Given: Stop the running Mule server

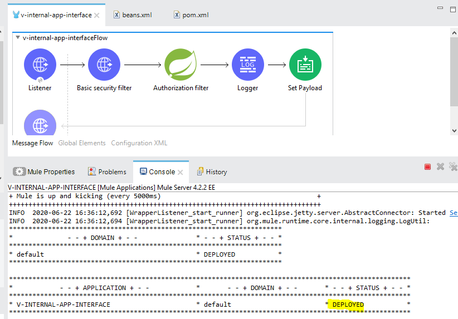Looking at the screenshot, I should point(428,166).
